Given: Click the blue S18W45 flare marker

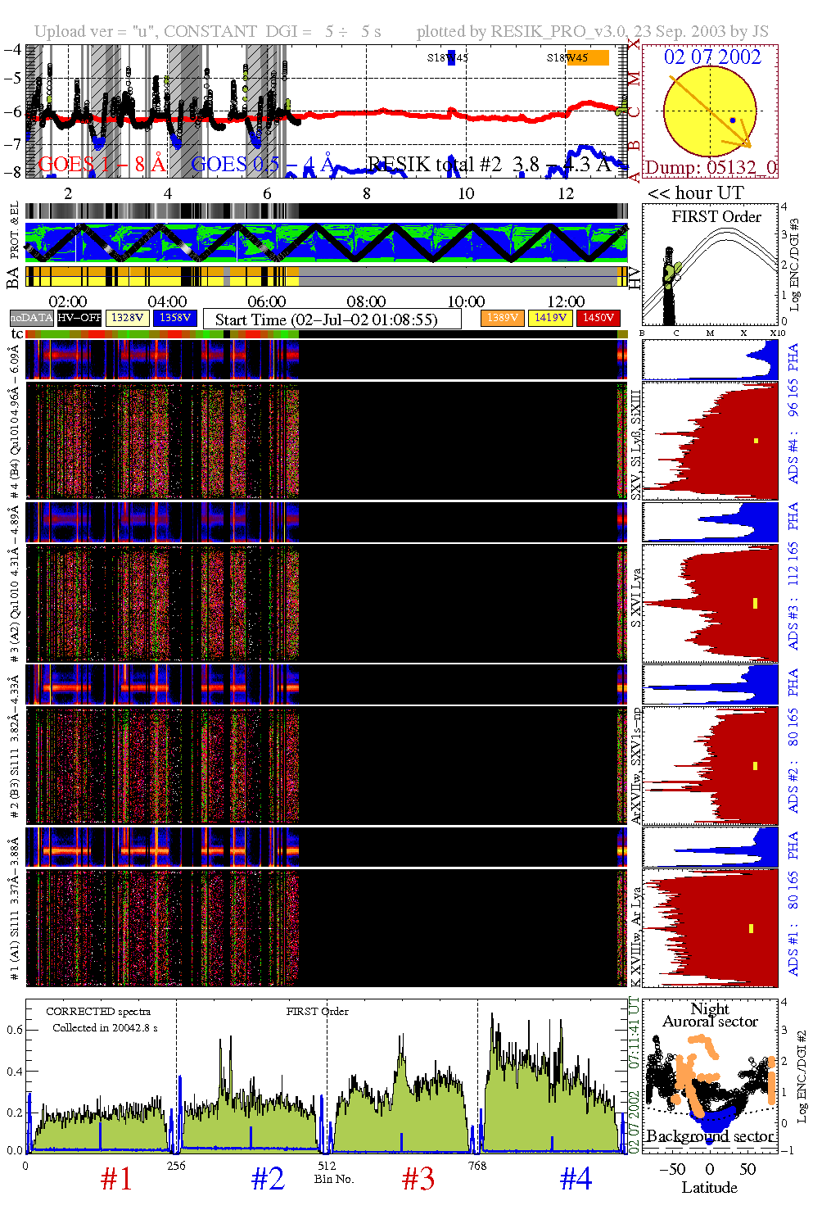Looking at the screenshot, I should click(x=451, y=57).
